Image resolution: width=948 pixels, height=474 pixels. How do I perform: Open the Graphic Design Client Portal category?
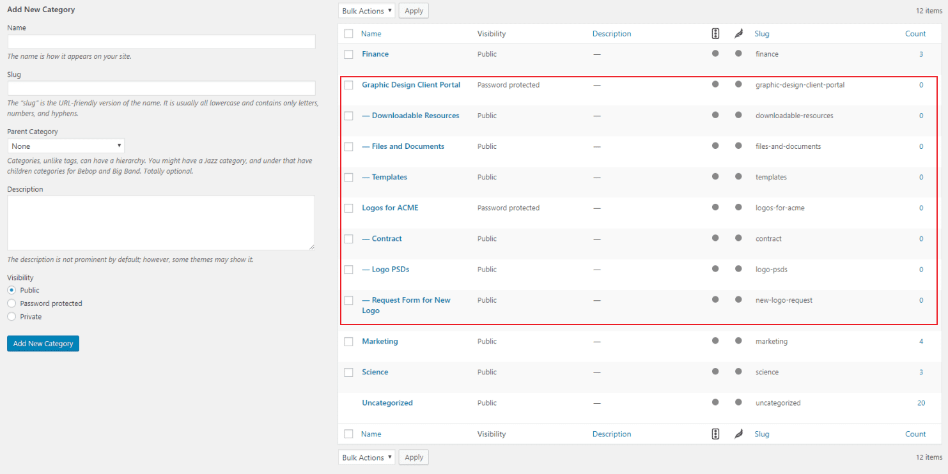tap(411, 84)
